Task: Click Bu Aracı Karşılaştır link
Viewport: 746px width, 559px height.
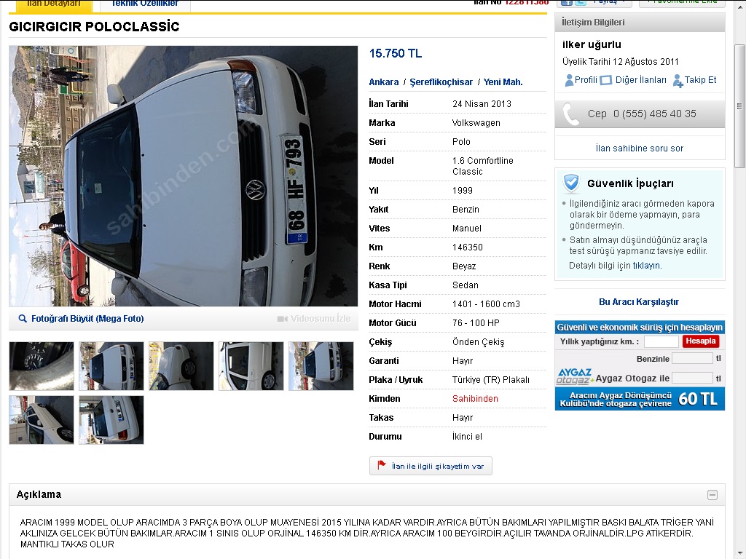Action: [x=638, y=302]
